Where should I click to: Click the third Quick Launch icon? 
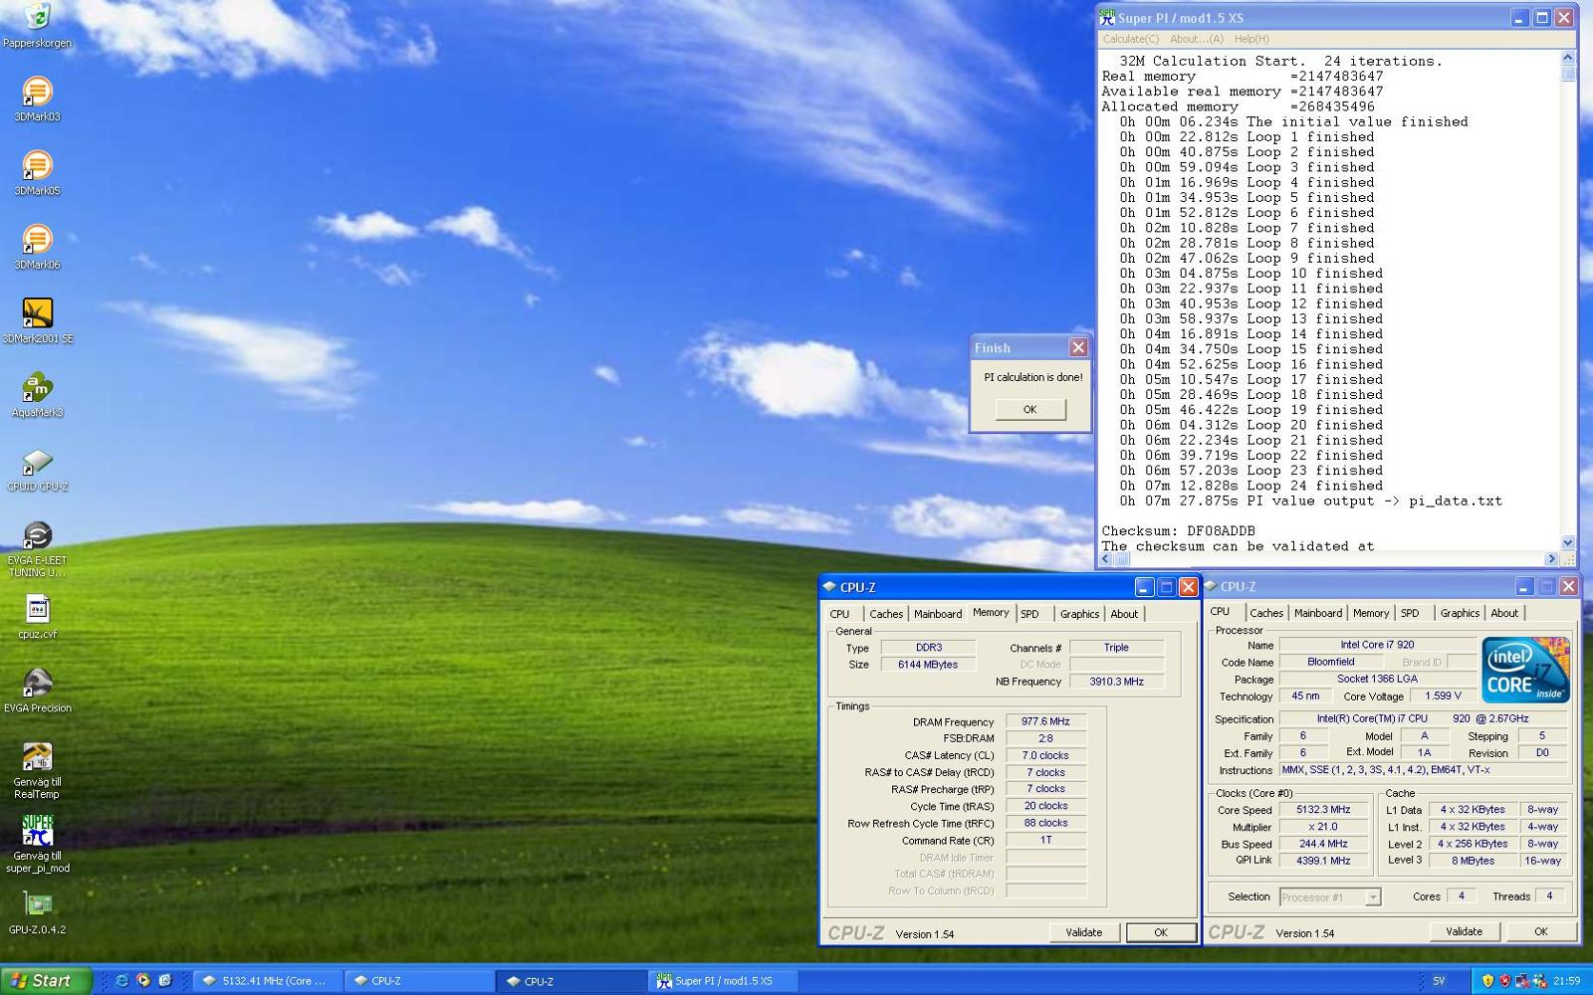coord(165,981)
